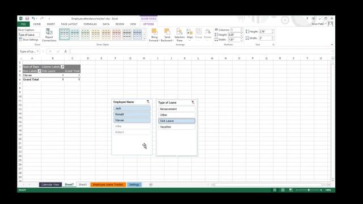The height and width of the screenshot is (204, 363).
Task: Expand the Slicer Styles gallery More arrow
Action: [145, 39]
